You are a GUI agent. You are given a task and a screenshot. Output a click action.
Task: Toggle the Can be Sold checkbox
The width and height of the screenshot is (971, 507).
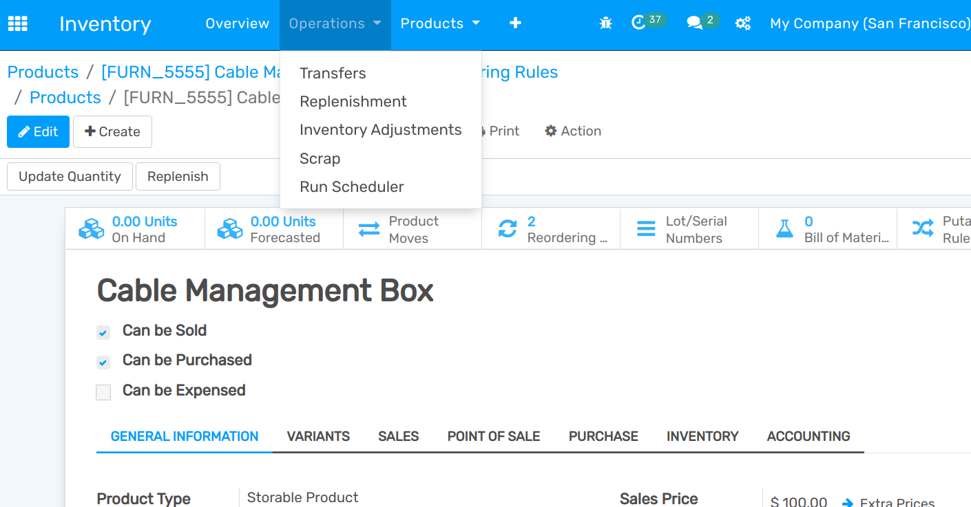[103, 333]
